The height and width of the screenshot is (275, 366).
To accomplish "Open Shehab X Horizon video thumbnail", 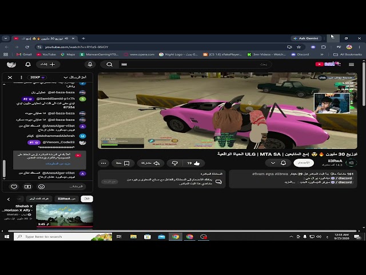I will tap(65, 215).
